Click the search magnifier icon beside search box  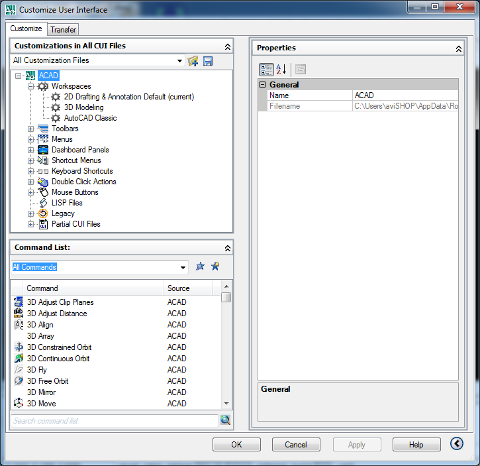(225, 420)
